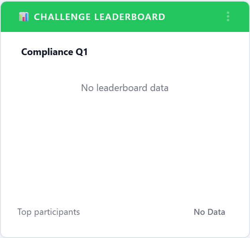Click the Top participants label
Image resolution: width=250 pixels, height=238 pixels.
click(x=49, y=212)
